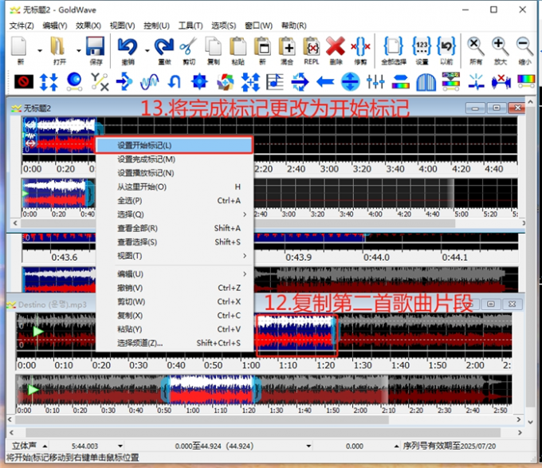Choose 选择频道(Z)... in the context menu
The height and width of the screenshot is (468, 542).
[175, 343]
